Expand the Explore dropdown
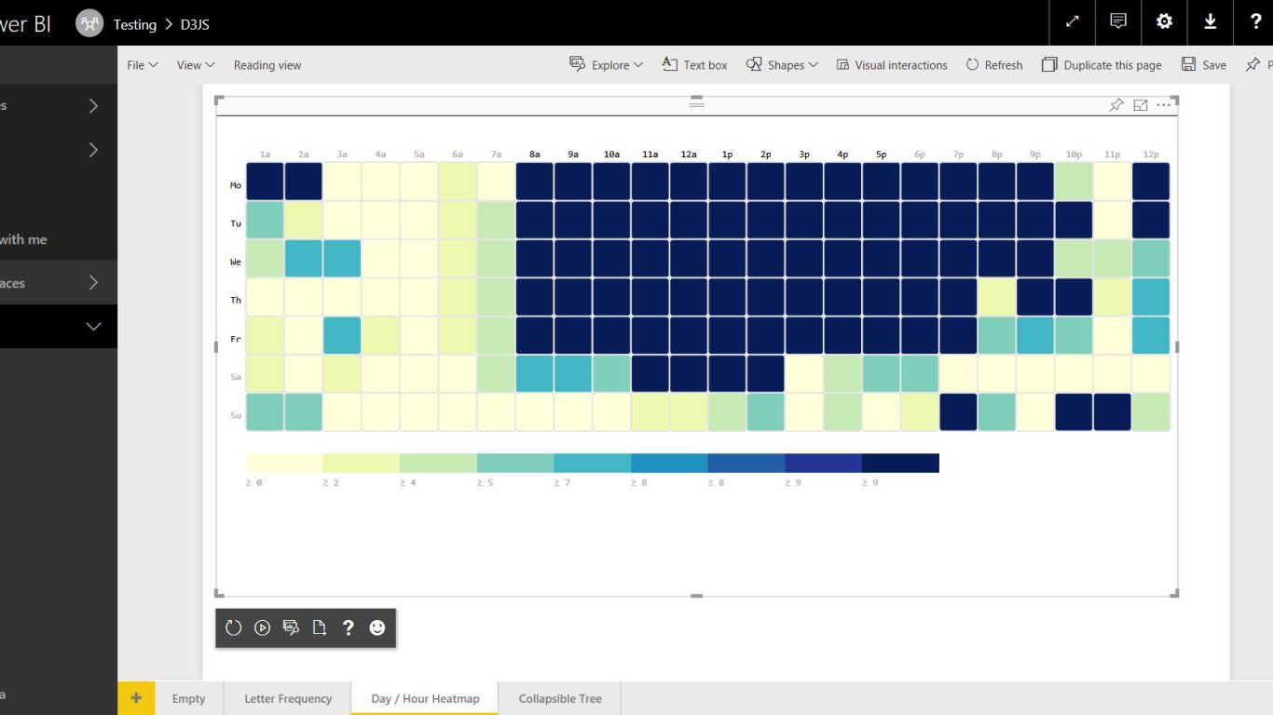 pyautogui.click(x=606, y=64)
